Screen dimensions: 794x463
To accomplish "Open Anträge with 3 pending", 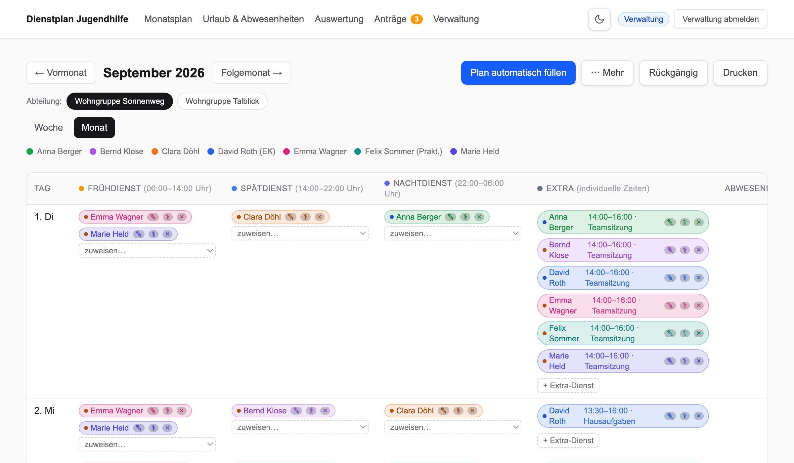I will tap(398, 19).
